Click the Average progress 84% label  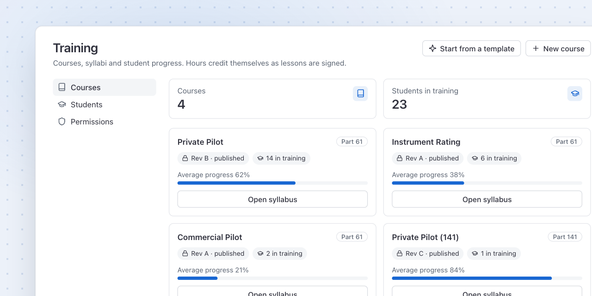(x=428, y=270)
